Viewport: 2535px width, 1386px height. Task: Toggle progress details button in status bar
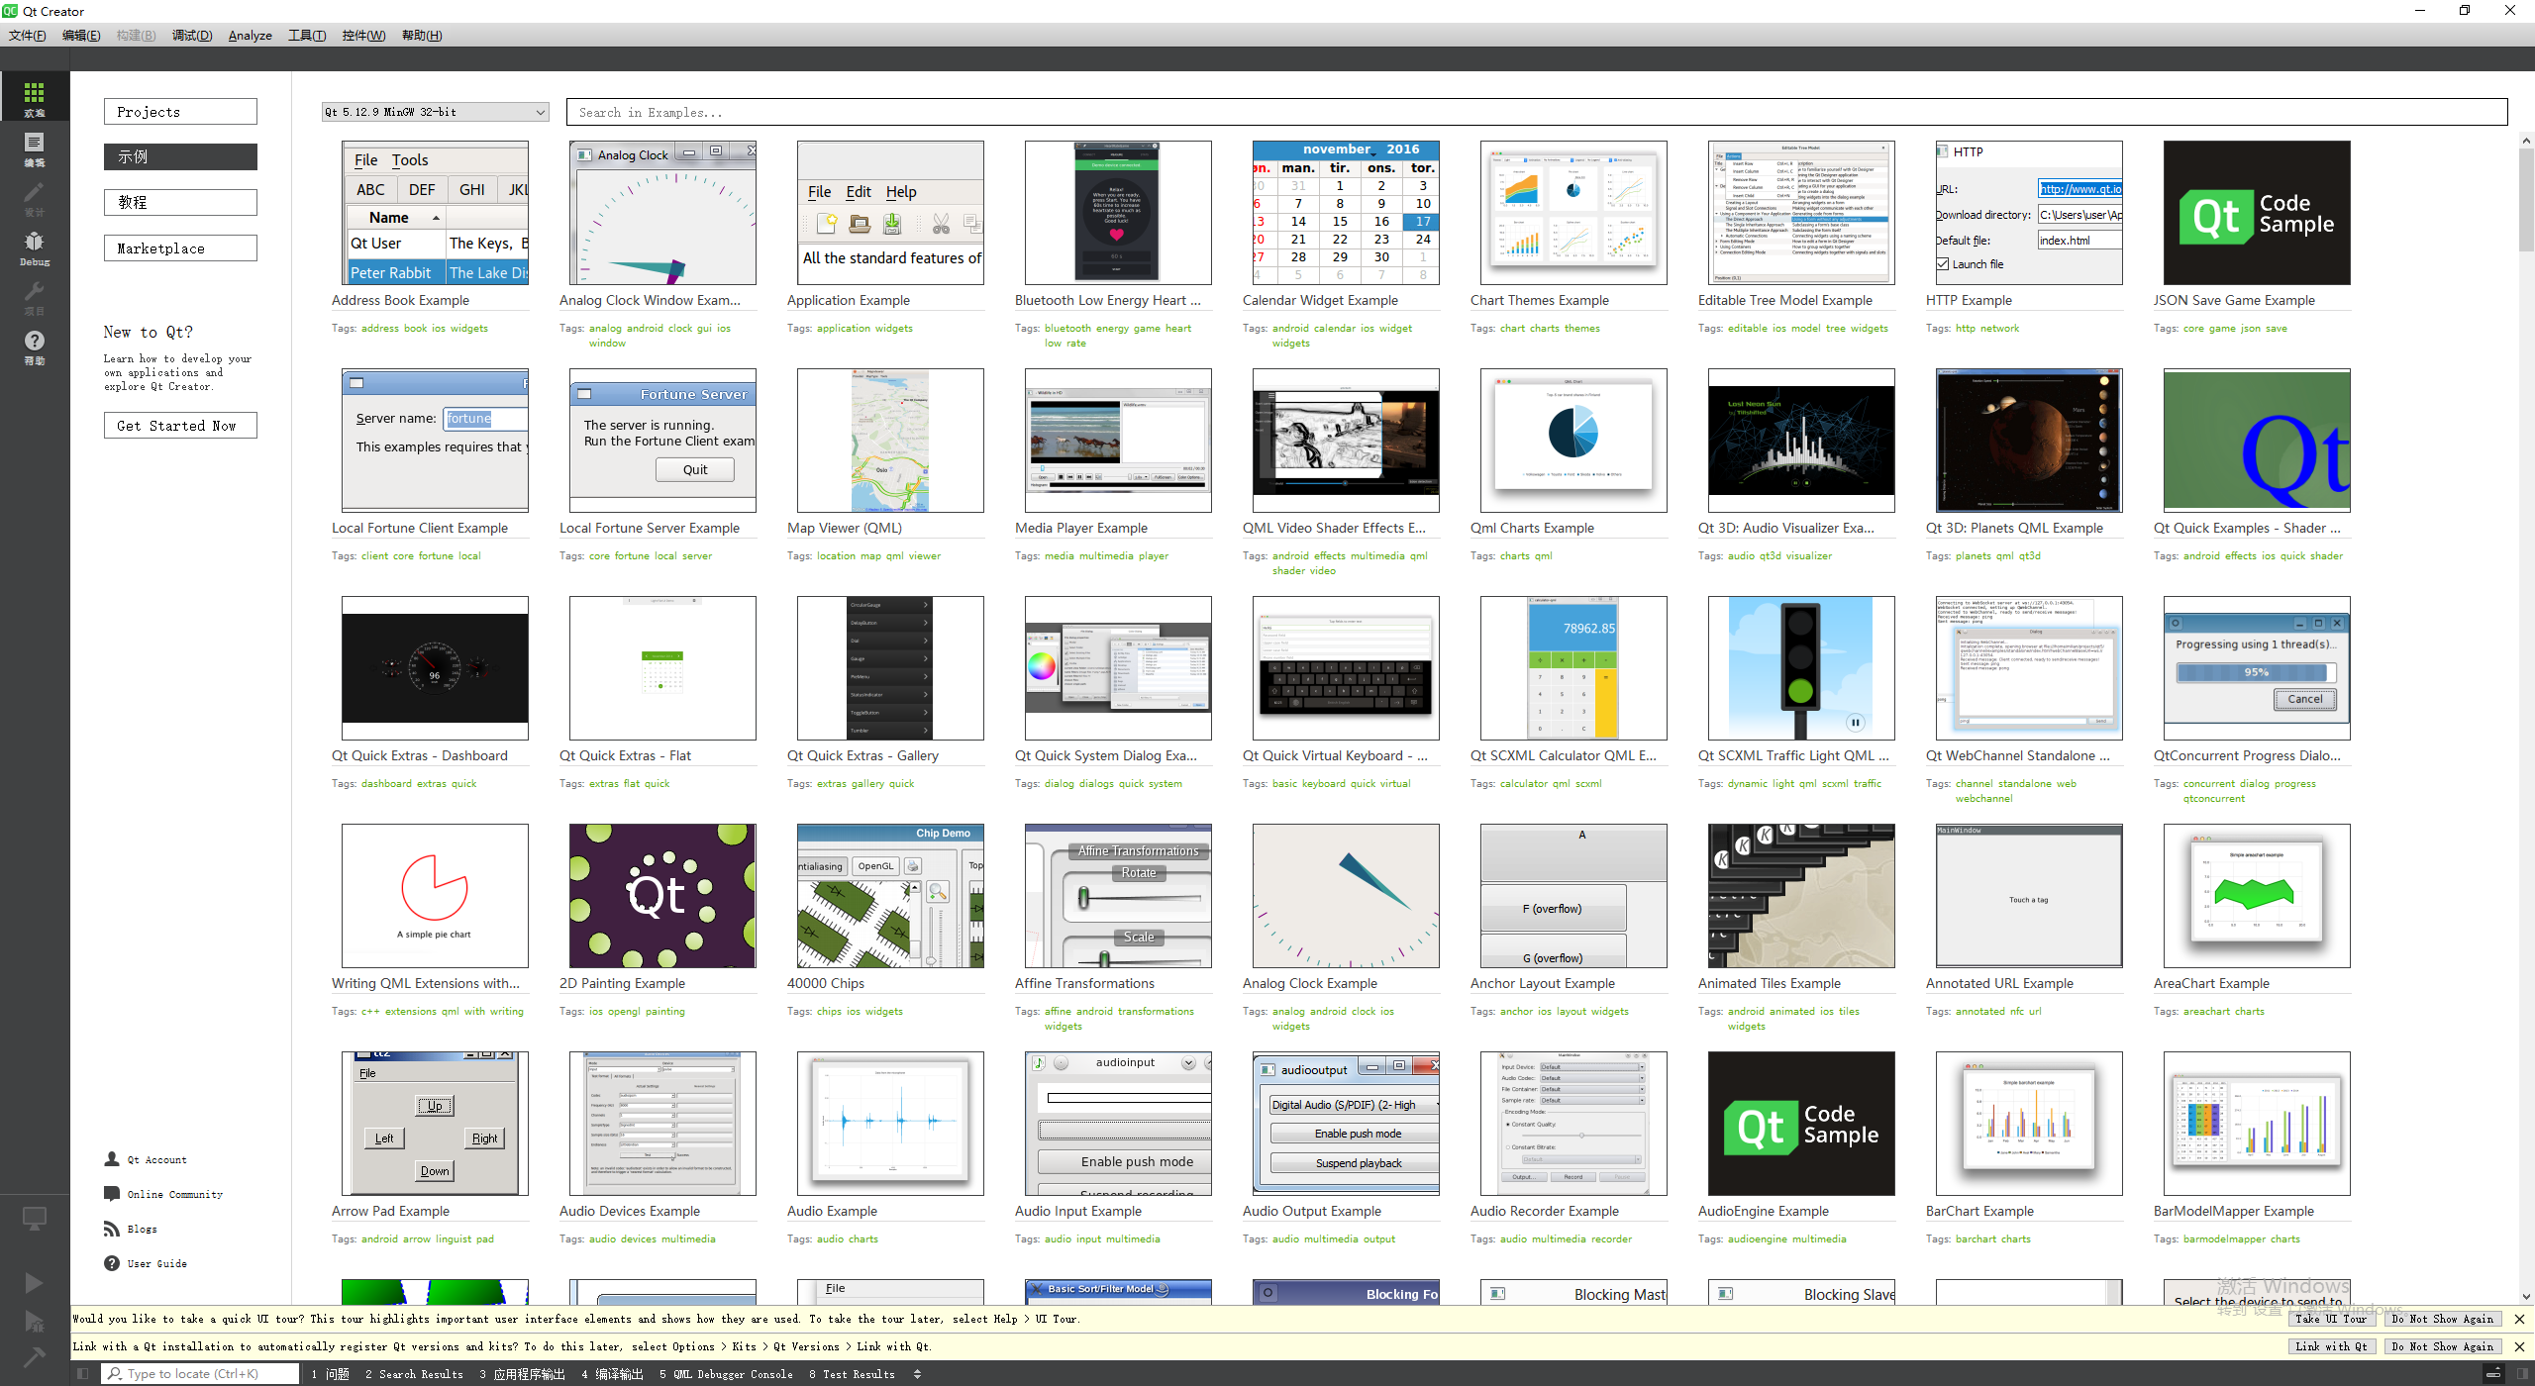(x=2493, y=1374)
